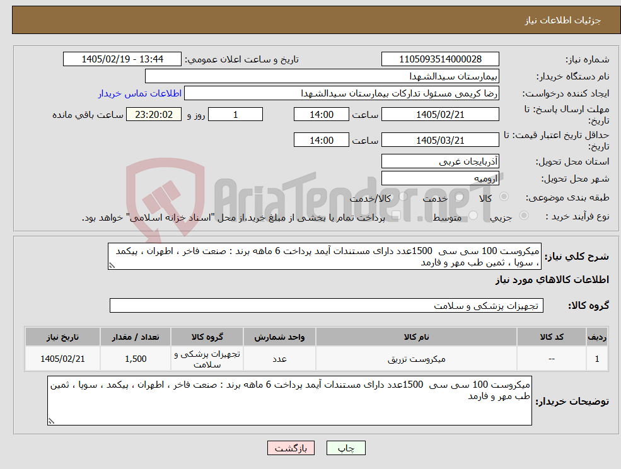Viewport: 621px width, 469px height.
Task: Open اطلاعات تماس خریدار link
Action: [140, 93]
